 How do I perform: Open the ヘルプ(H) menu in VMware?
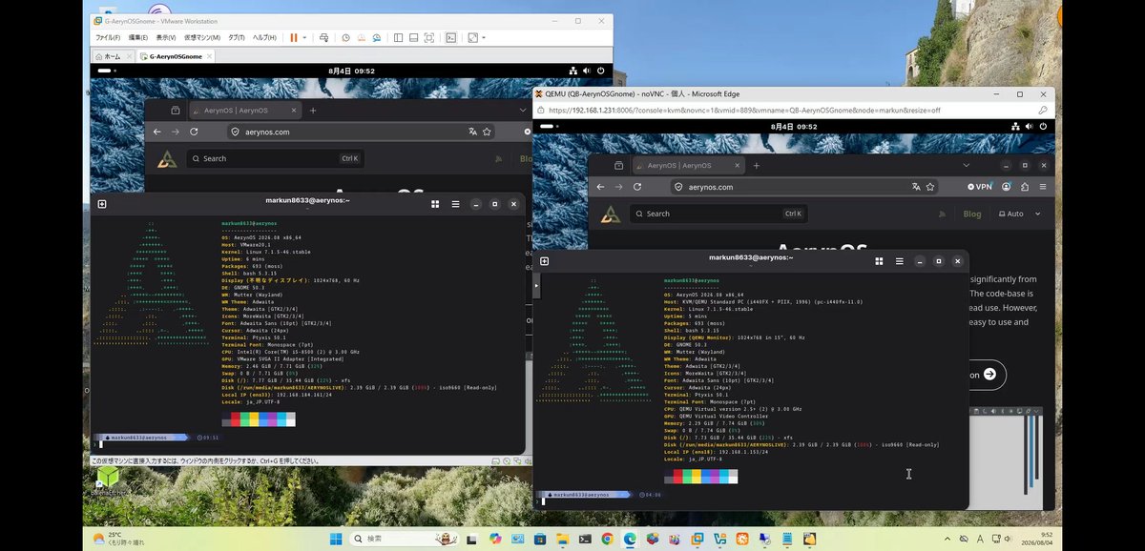pos(264,37)
